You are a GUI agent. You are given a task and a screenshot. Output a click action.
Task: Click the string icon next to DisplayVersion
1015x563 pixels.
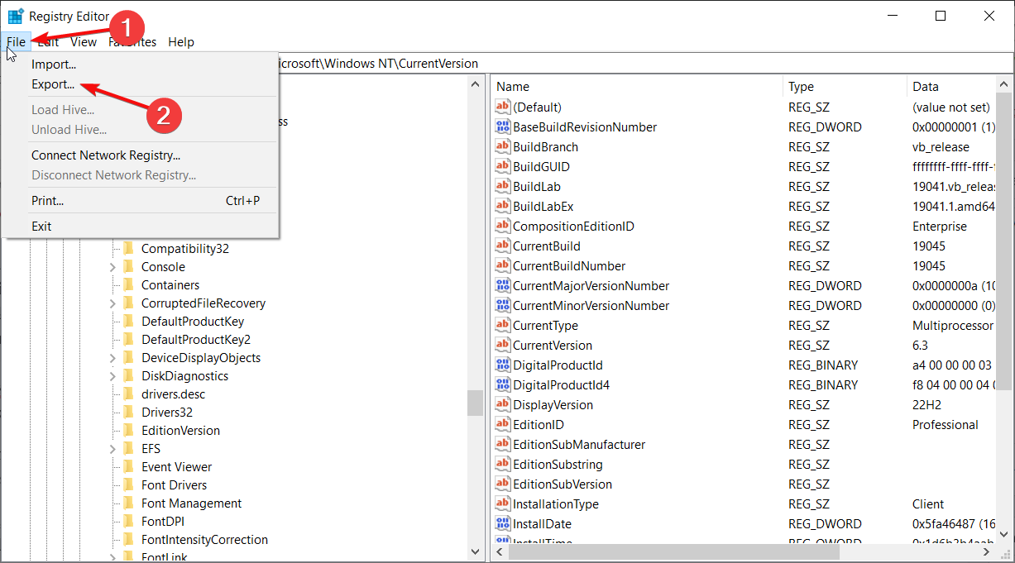502,404
